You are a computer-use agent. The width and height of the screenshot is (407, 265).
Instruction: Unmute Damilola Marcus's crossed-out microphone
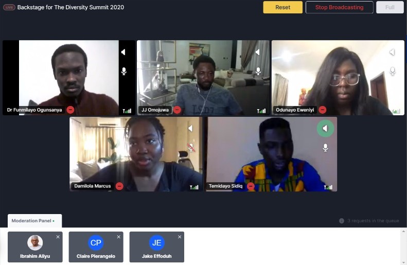(191, 147)
